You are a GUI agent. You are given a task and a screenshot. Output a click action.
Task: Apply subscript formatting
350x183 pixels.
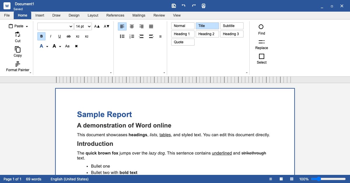[x=78, y=36]
